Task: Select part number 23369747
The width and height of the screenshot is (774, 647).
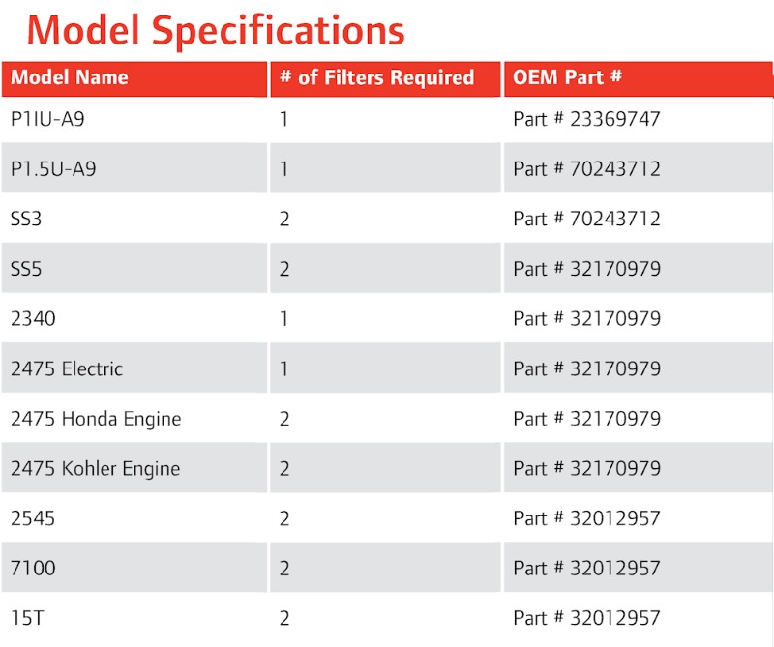Action: [x=586, y=119]
